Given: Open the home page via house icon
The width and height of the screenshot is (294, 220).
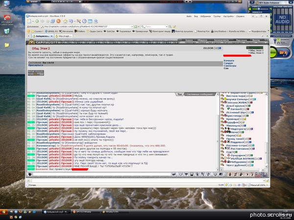Looking at the screenshot, I should coord(65,21).
